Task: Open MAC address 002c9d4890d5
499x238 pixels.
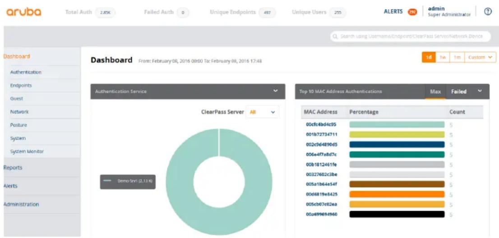Action: tap(321, 145)
